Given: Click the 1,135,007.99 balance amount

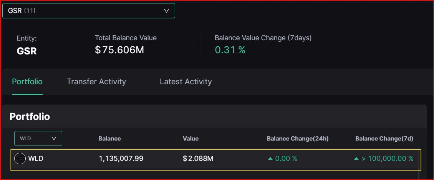Looking at the screenshot, I should [x=121, y=158].
